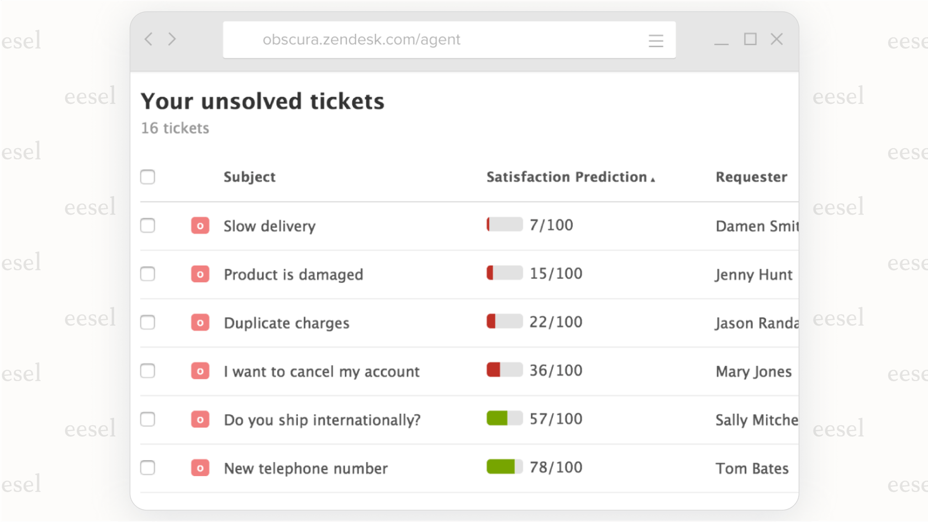This screenshot has height=522, width=928.
Task: Check the checkbox for the Slow delivery ticket
Action: [x=147, y=225]
